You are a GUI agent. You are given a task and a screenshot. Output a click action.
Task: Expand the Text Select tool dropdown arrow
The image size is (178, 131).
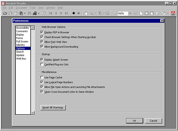coord(104,13)
